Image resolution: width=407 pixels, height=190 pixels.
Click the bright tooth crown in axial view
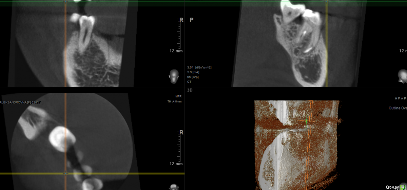[58, 137]
